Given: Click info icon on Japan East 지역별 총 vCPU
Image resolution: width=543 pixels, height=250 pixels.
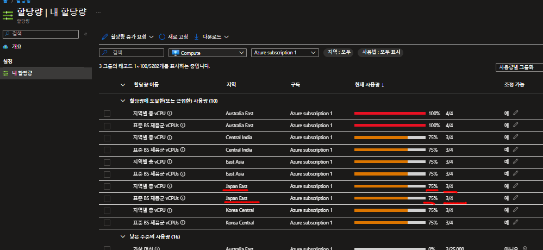Looking at the screenshot, I should pos(170,186).
